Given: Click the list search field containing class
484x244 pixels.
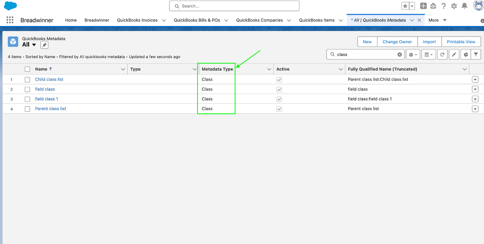Looking at the screenshot, I should (365, 54).
